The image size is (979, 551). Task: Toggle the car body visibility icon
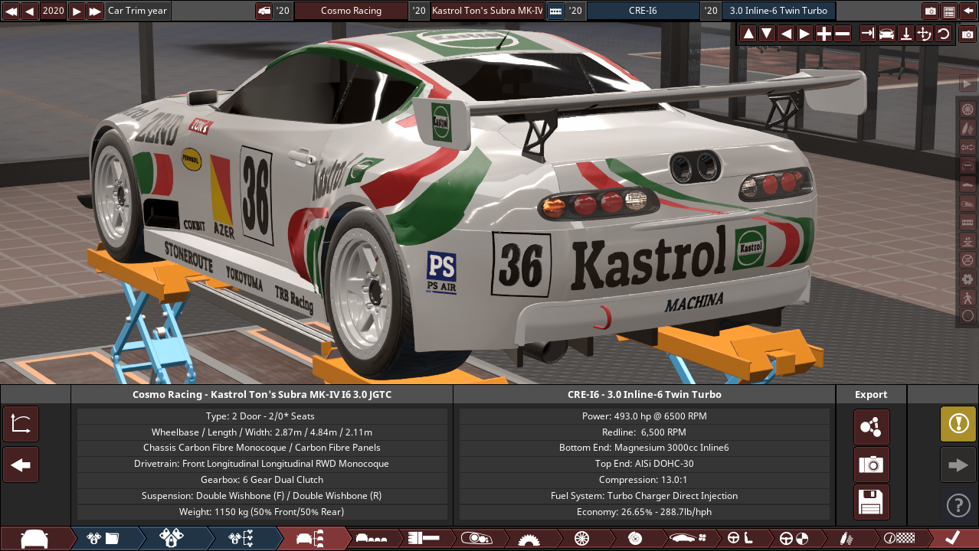tap(968, 184)
